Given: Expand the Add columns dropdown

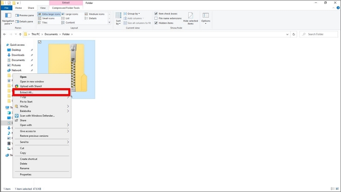Looking at the screenshot, I should (x=134, y=19).
